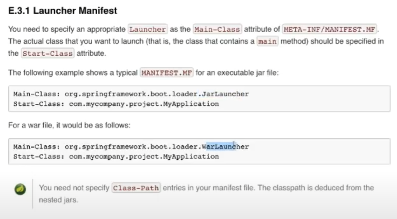
Task: Click "You need not specify" note text
Action: [74, 188]
